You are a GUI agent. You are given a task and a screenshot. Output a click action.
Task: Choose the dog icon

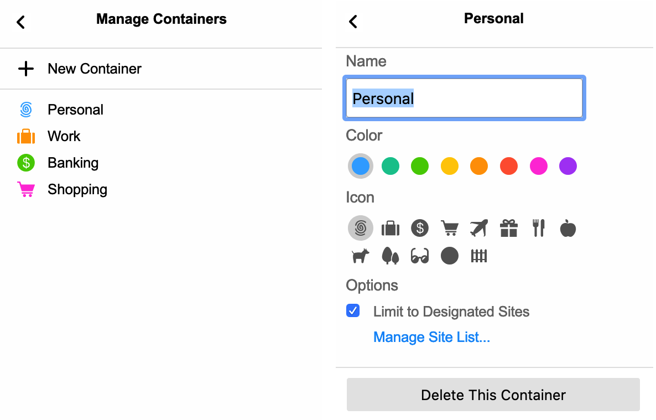360,255
